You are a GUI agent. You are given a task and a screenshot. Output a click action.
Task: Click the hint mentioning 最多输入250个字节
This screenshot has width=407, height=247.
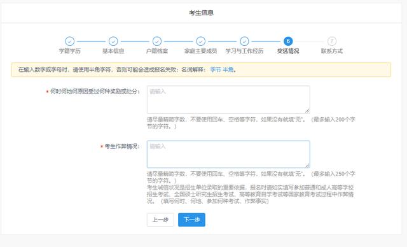(251, 177)
